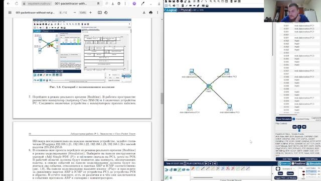321x181 pixels.
Task: Zoom in the PDF document
Action: (90, 13)
